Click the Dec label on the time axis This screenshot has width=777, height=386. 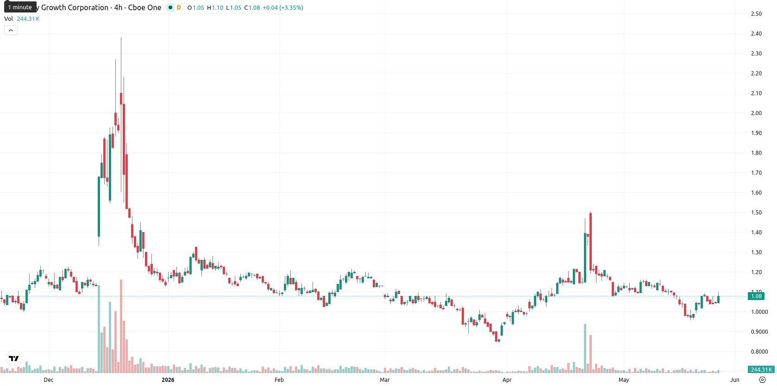[x=49, y=380]
